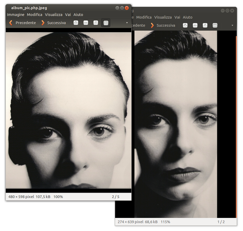Click Zoom in icon in album_pic.php.jpeg window
This screenshot has height=231, width=243.
(76, 23)
